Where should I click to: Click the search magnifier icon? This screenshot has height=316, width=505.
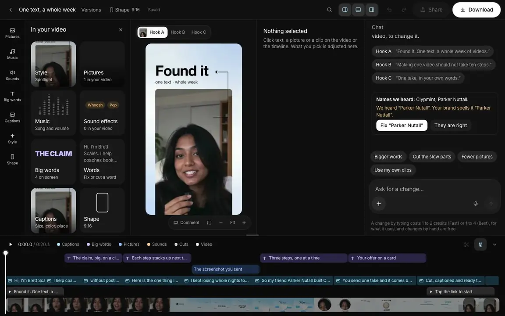329,10
